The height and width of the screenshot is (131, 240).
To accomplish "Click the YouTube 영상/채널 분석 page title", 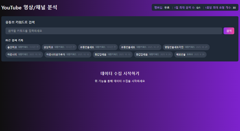I will (x=29, y=8).
